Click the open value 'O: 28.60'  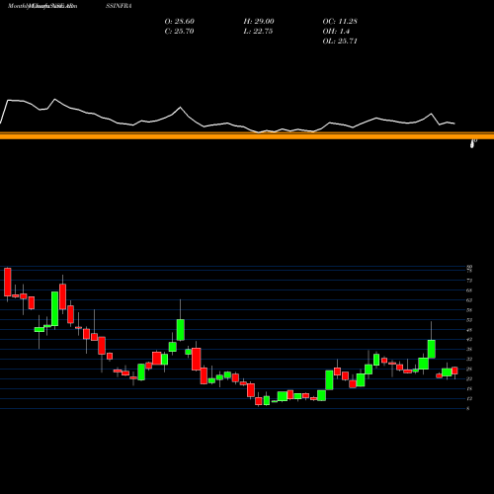[180, 22]
